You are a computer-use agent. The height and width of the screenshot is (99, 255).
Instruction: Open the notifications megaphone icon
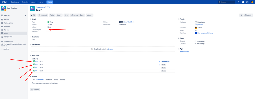point(238,2)
